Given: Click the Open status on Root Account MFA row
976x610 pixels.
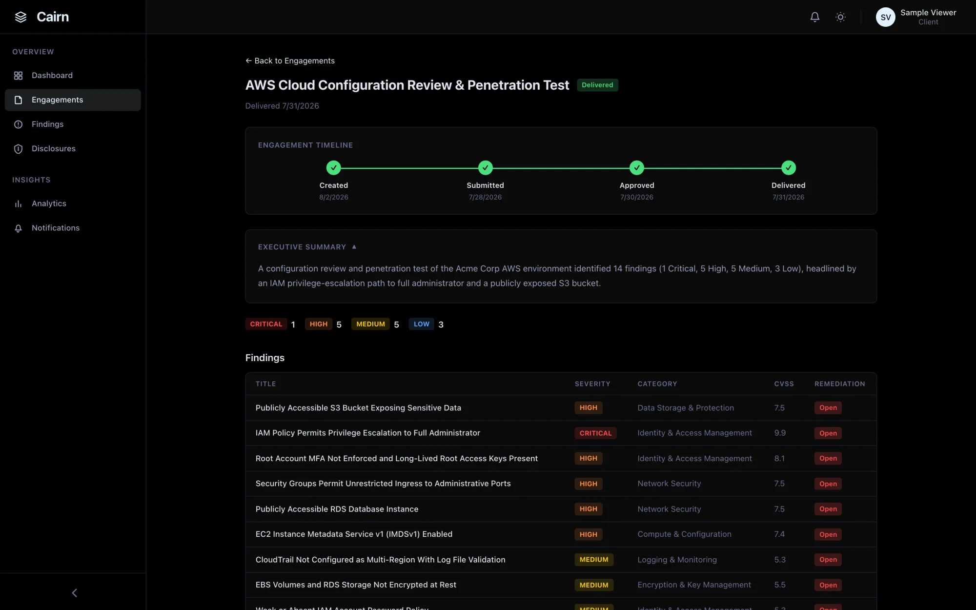Looking at the screenshot, I should coord(828,459).
